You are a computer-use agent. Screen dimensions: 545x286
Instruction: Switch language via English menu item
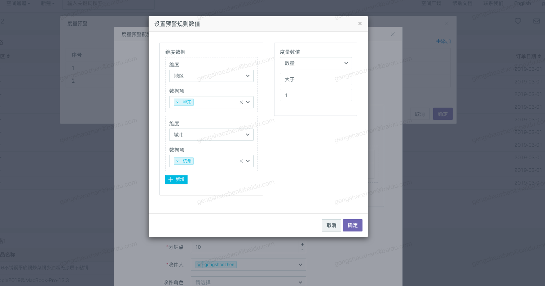point(522,3)
